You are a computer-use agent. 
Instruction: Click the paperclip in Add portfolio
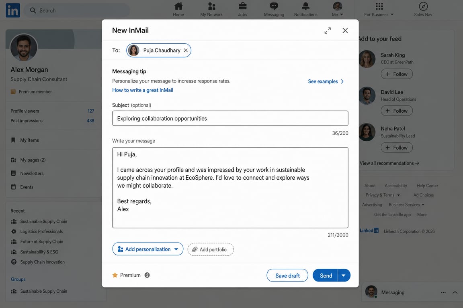[195, 249]
